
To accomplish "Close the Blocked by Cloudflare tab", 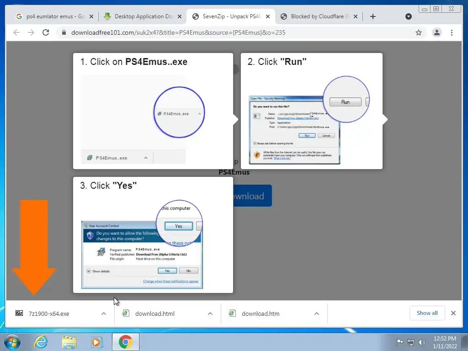I will coord(356,16).
